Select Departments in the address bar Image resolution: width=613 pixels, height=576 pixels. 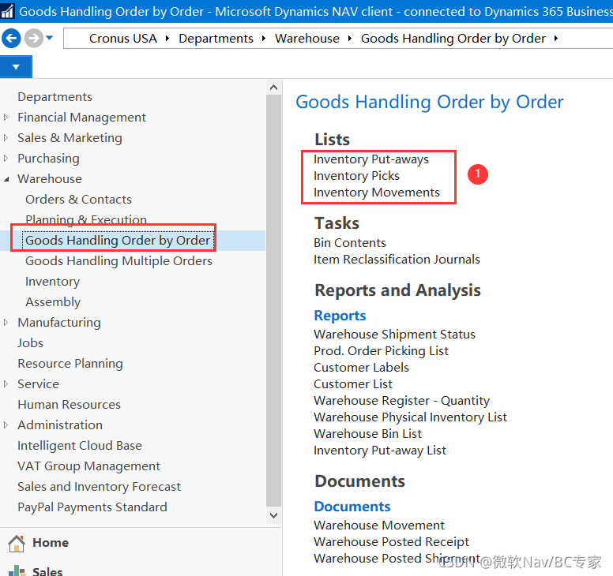point(216,39)
